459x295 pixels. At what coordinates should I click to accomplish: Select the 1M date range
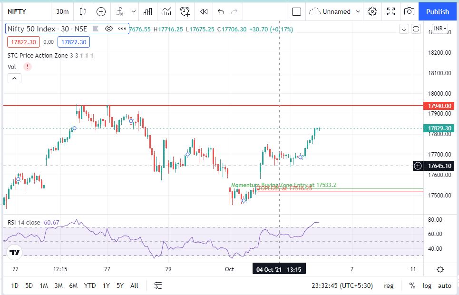click(44, 285)
